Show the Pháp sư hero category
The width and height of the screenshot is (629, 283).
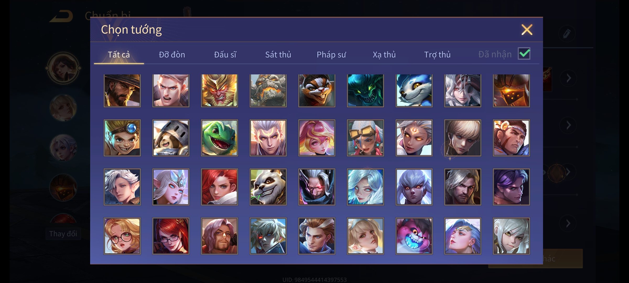(x=331, y=55)
